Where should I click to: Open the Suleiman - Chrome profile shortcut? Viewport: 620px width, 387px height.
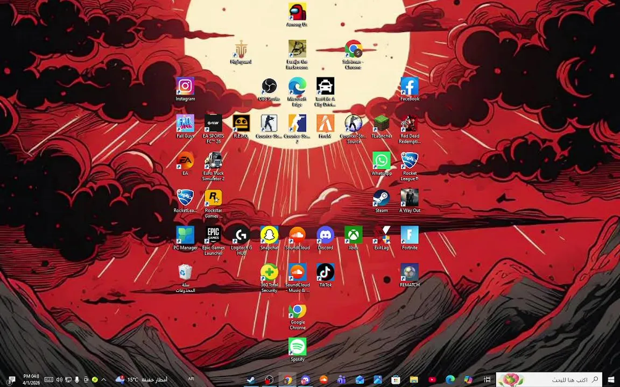(353, 54)
